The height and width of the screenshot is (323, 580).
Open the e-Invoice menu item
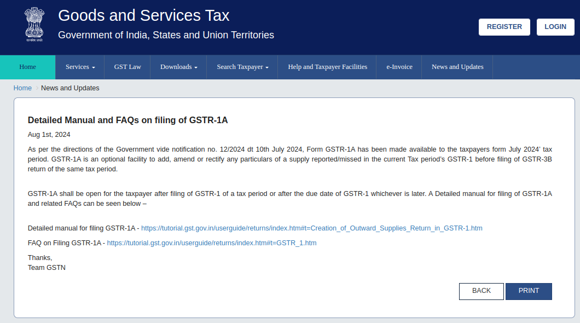coord(399,67)
